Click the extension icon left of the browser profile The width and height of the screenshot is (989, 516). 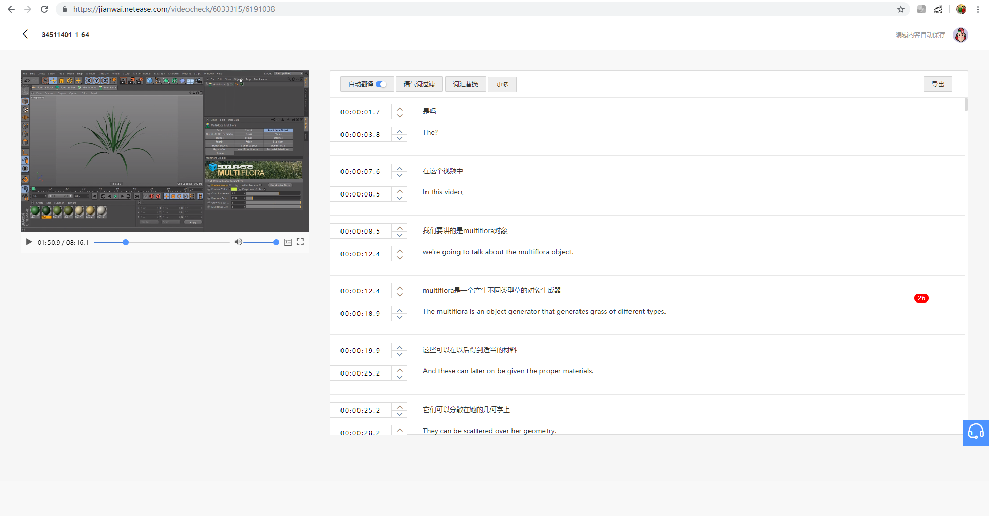[938, 9]
